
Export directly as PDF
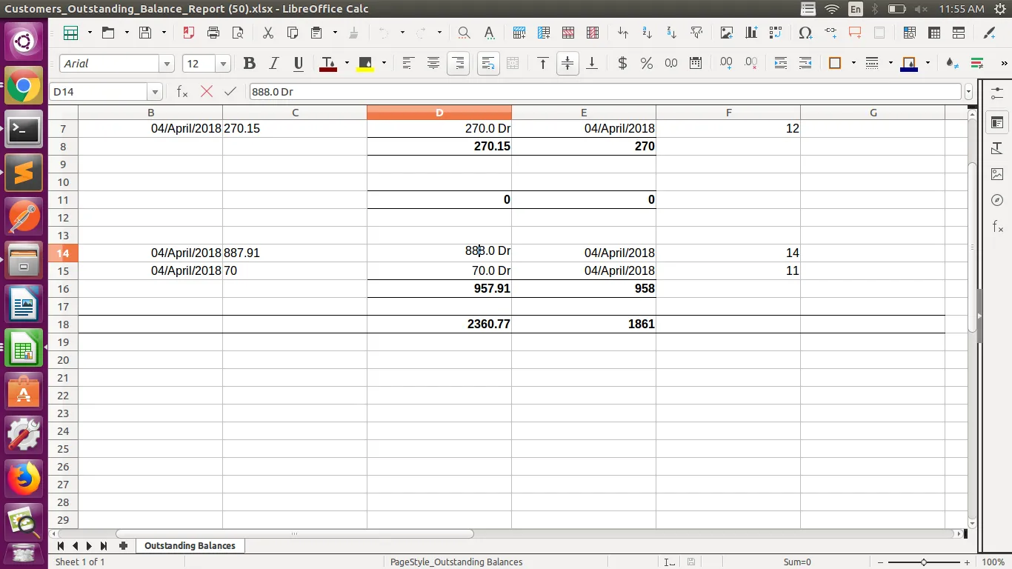click(x=189, y=33)
